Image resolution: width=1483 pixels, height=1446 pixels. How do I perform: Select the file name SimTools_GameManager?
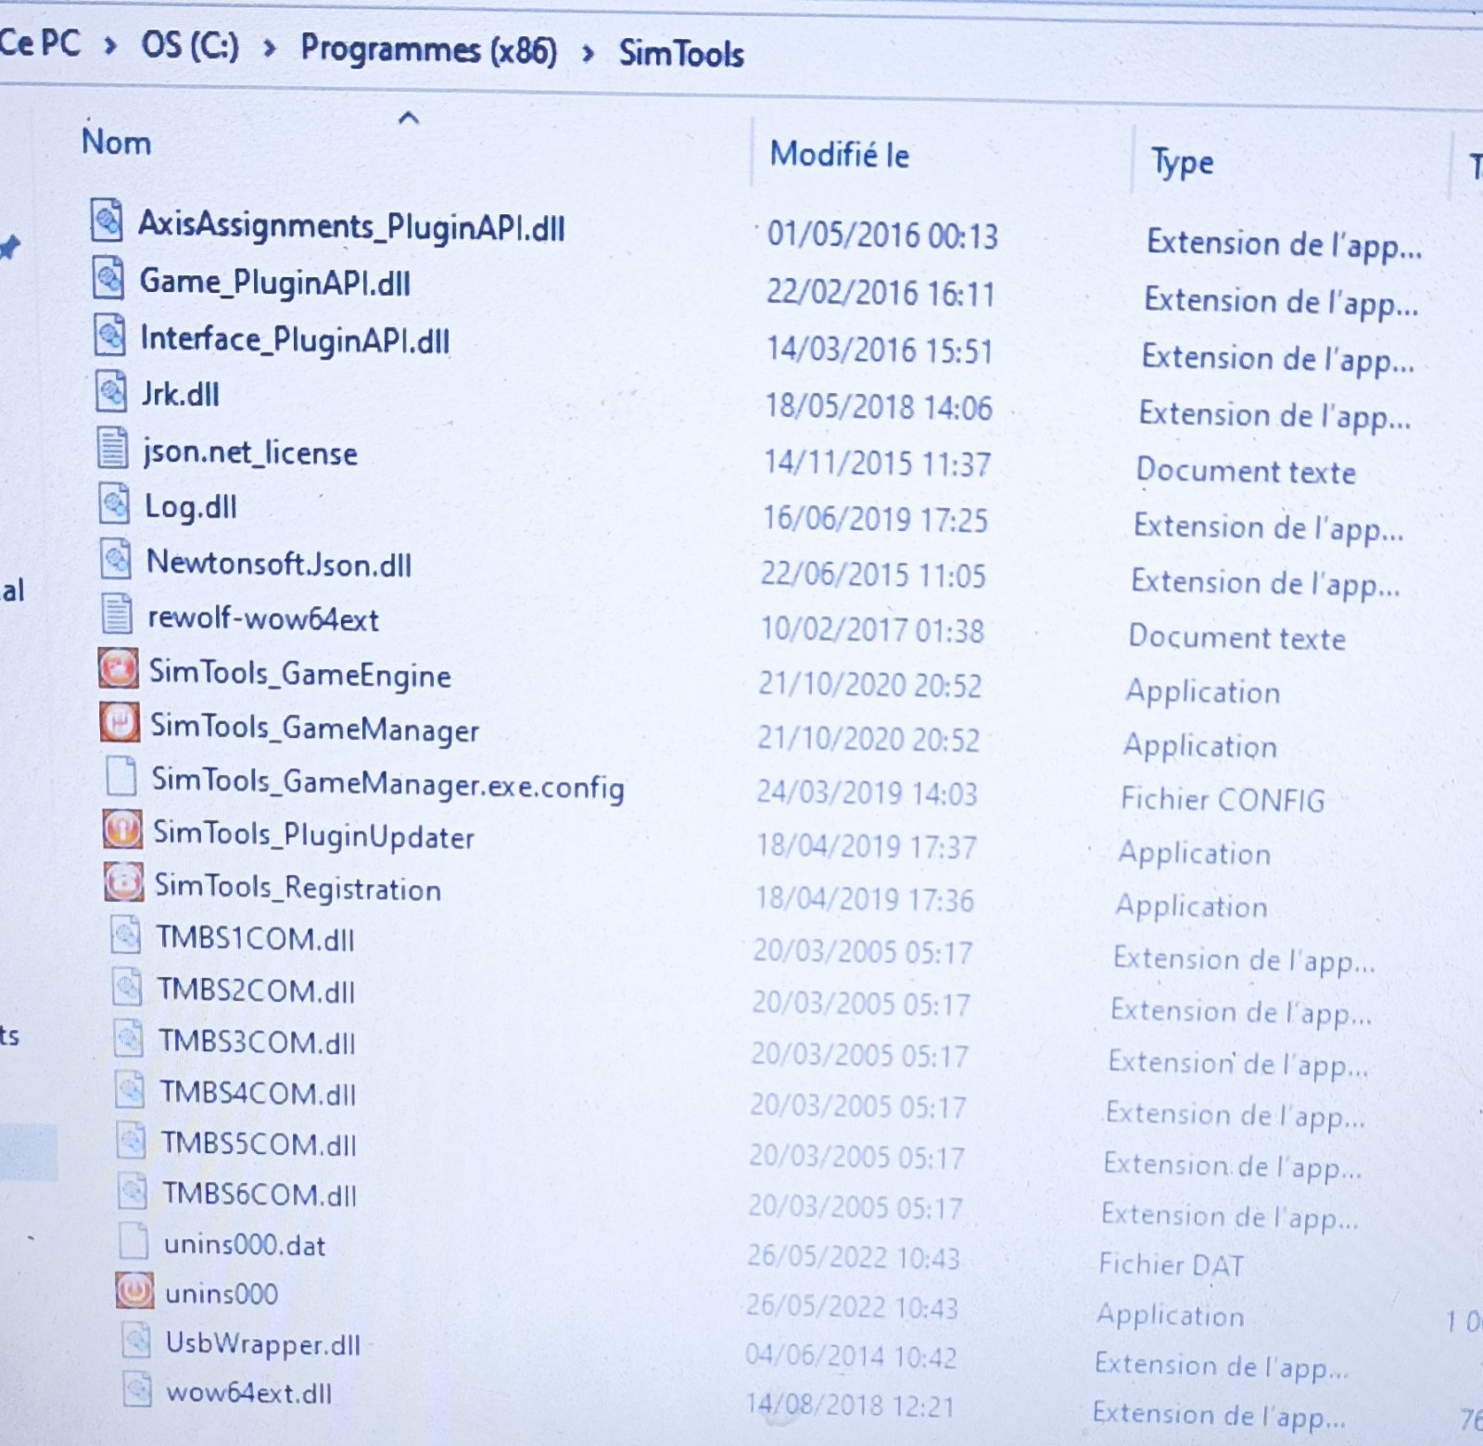(x=315, y=729)
